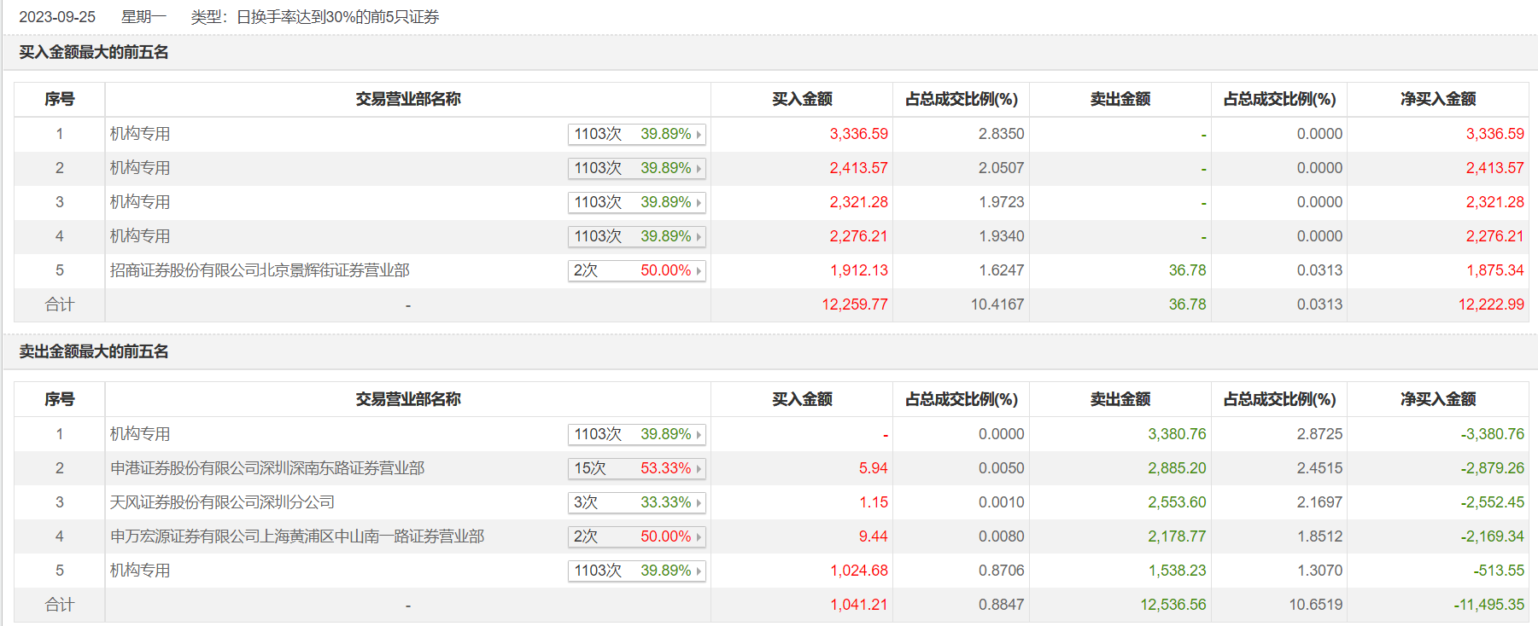Click badge arrow in buy-table row 1 机构专用
This screenshot has width=1538, height=626.
pos(699,135)
